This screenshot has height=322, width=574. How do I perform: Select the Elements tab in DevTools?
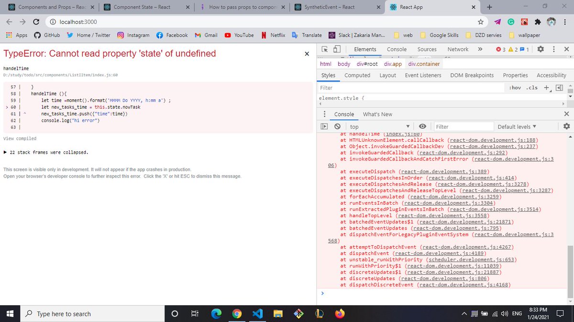[365, 49]
